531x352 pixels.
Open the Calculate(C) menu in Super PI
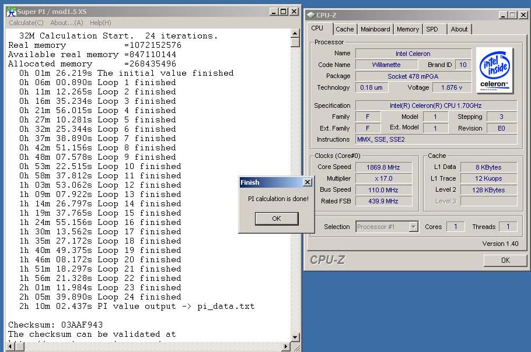[x=26, y=23]
